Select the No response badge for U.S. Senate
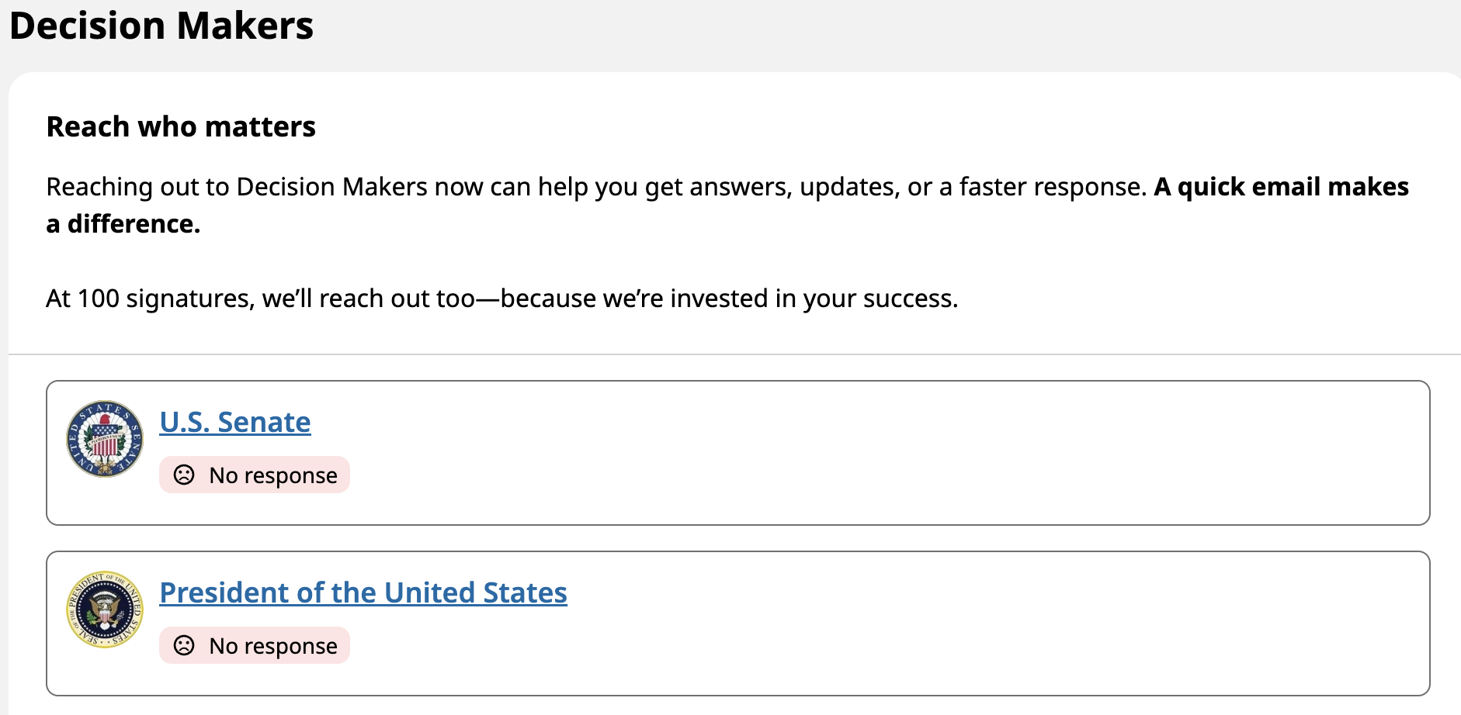Screen dimensions: 1461x715 pos(255,475)
